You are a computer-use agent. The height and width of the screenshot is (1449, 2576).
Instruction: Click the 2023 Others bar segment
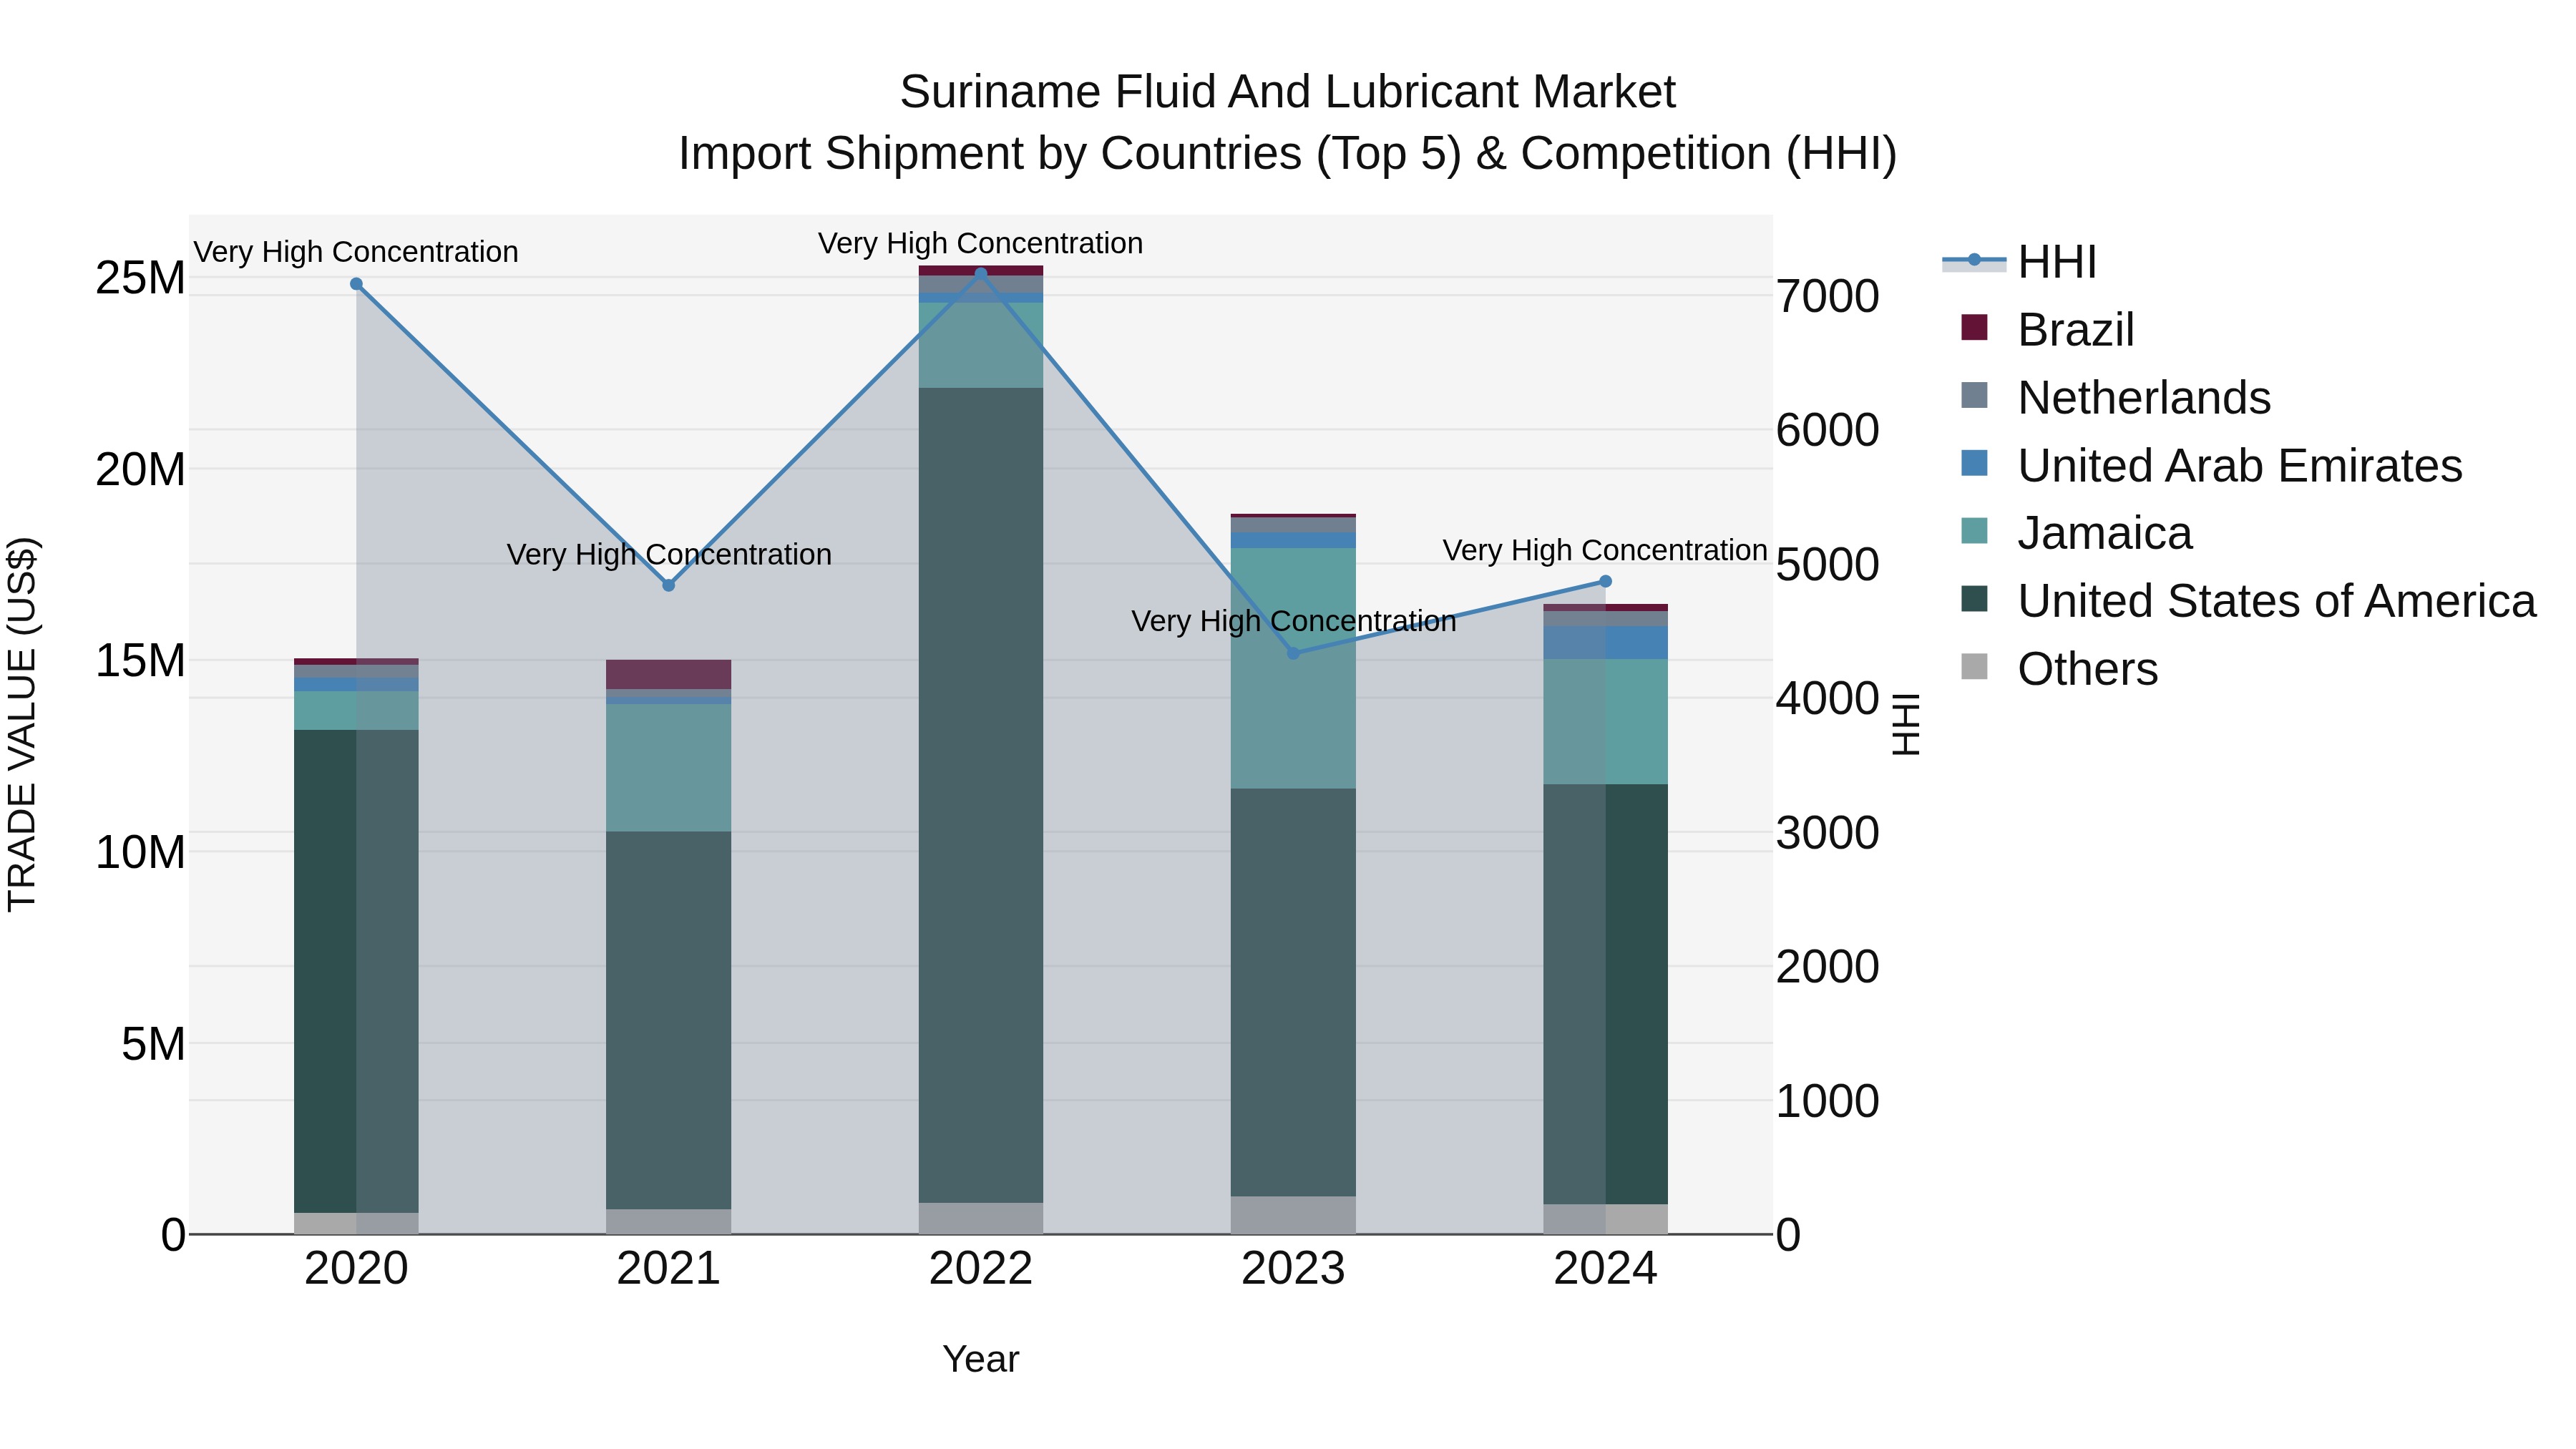tap(1293, 1216)
